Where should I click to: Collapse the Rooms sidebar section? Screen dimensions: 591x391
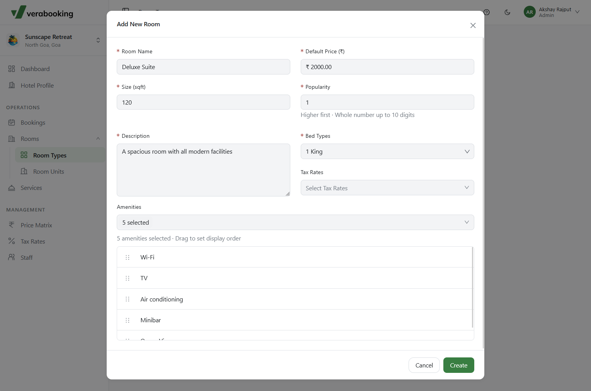(98, 139)
